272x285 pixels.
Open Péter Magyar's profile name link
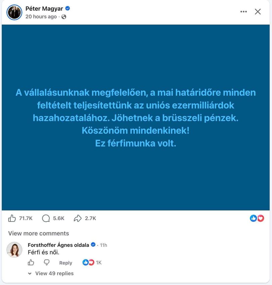[44, 8]
